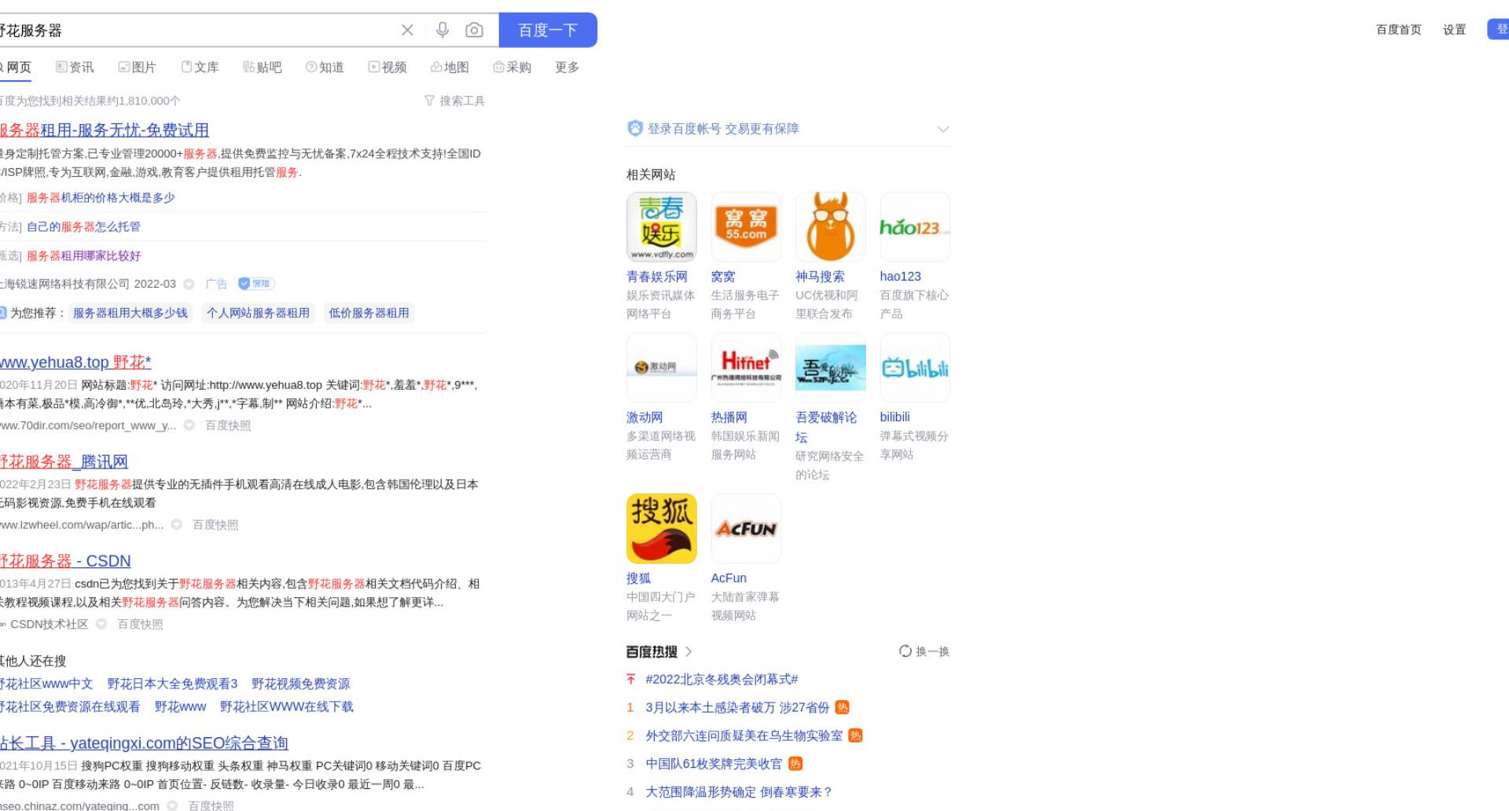Viewport: 1509px width, 811px height.
Task: Open 服务器租用-服务无忧-免费试用 result
Action: click(x=104, y=130)
